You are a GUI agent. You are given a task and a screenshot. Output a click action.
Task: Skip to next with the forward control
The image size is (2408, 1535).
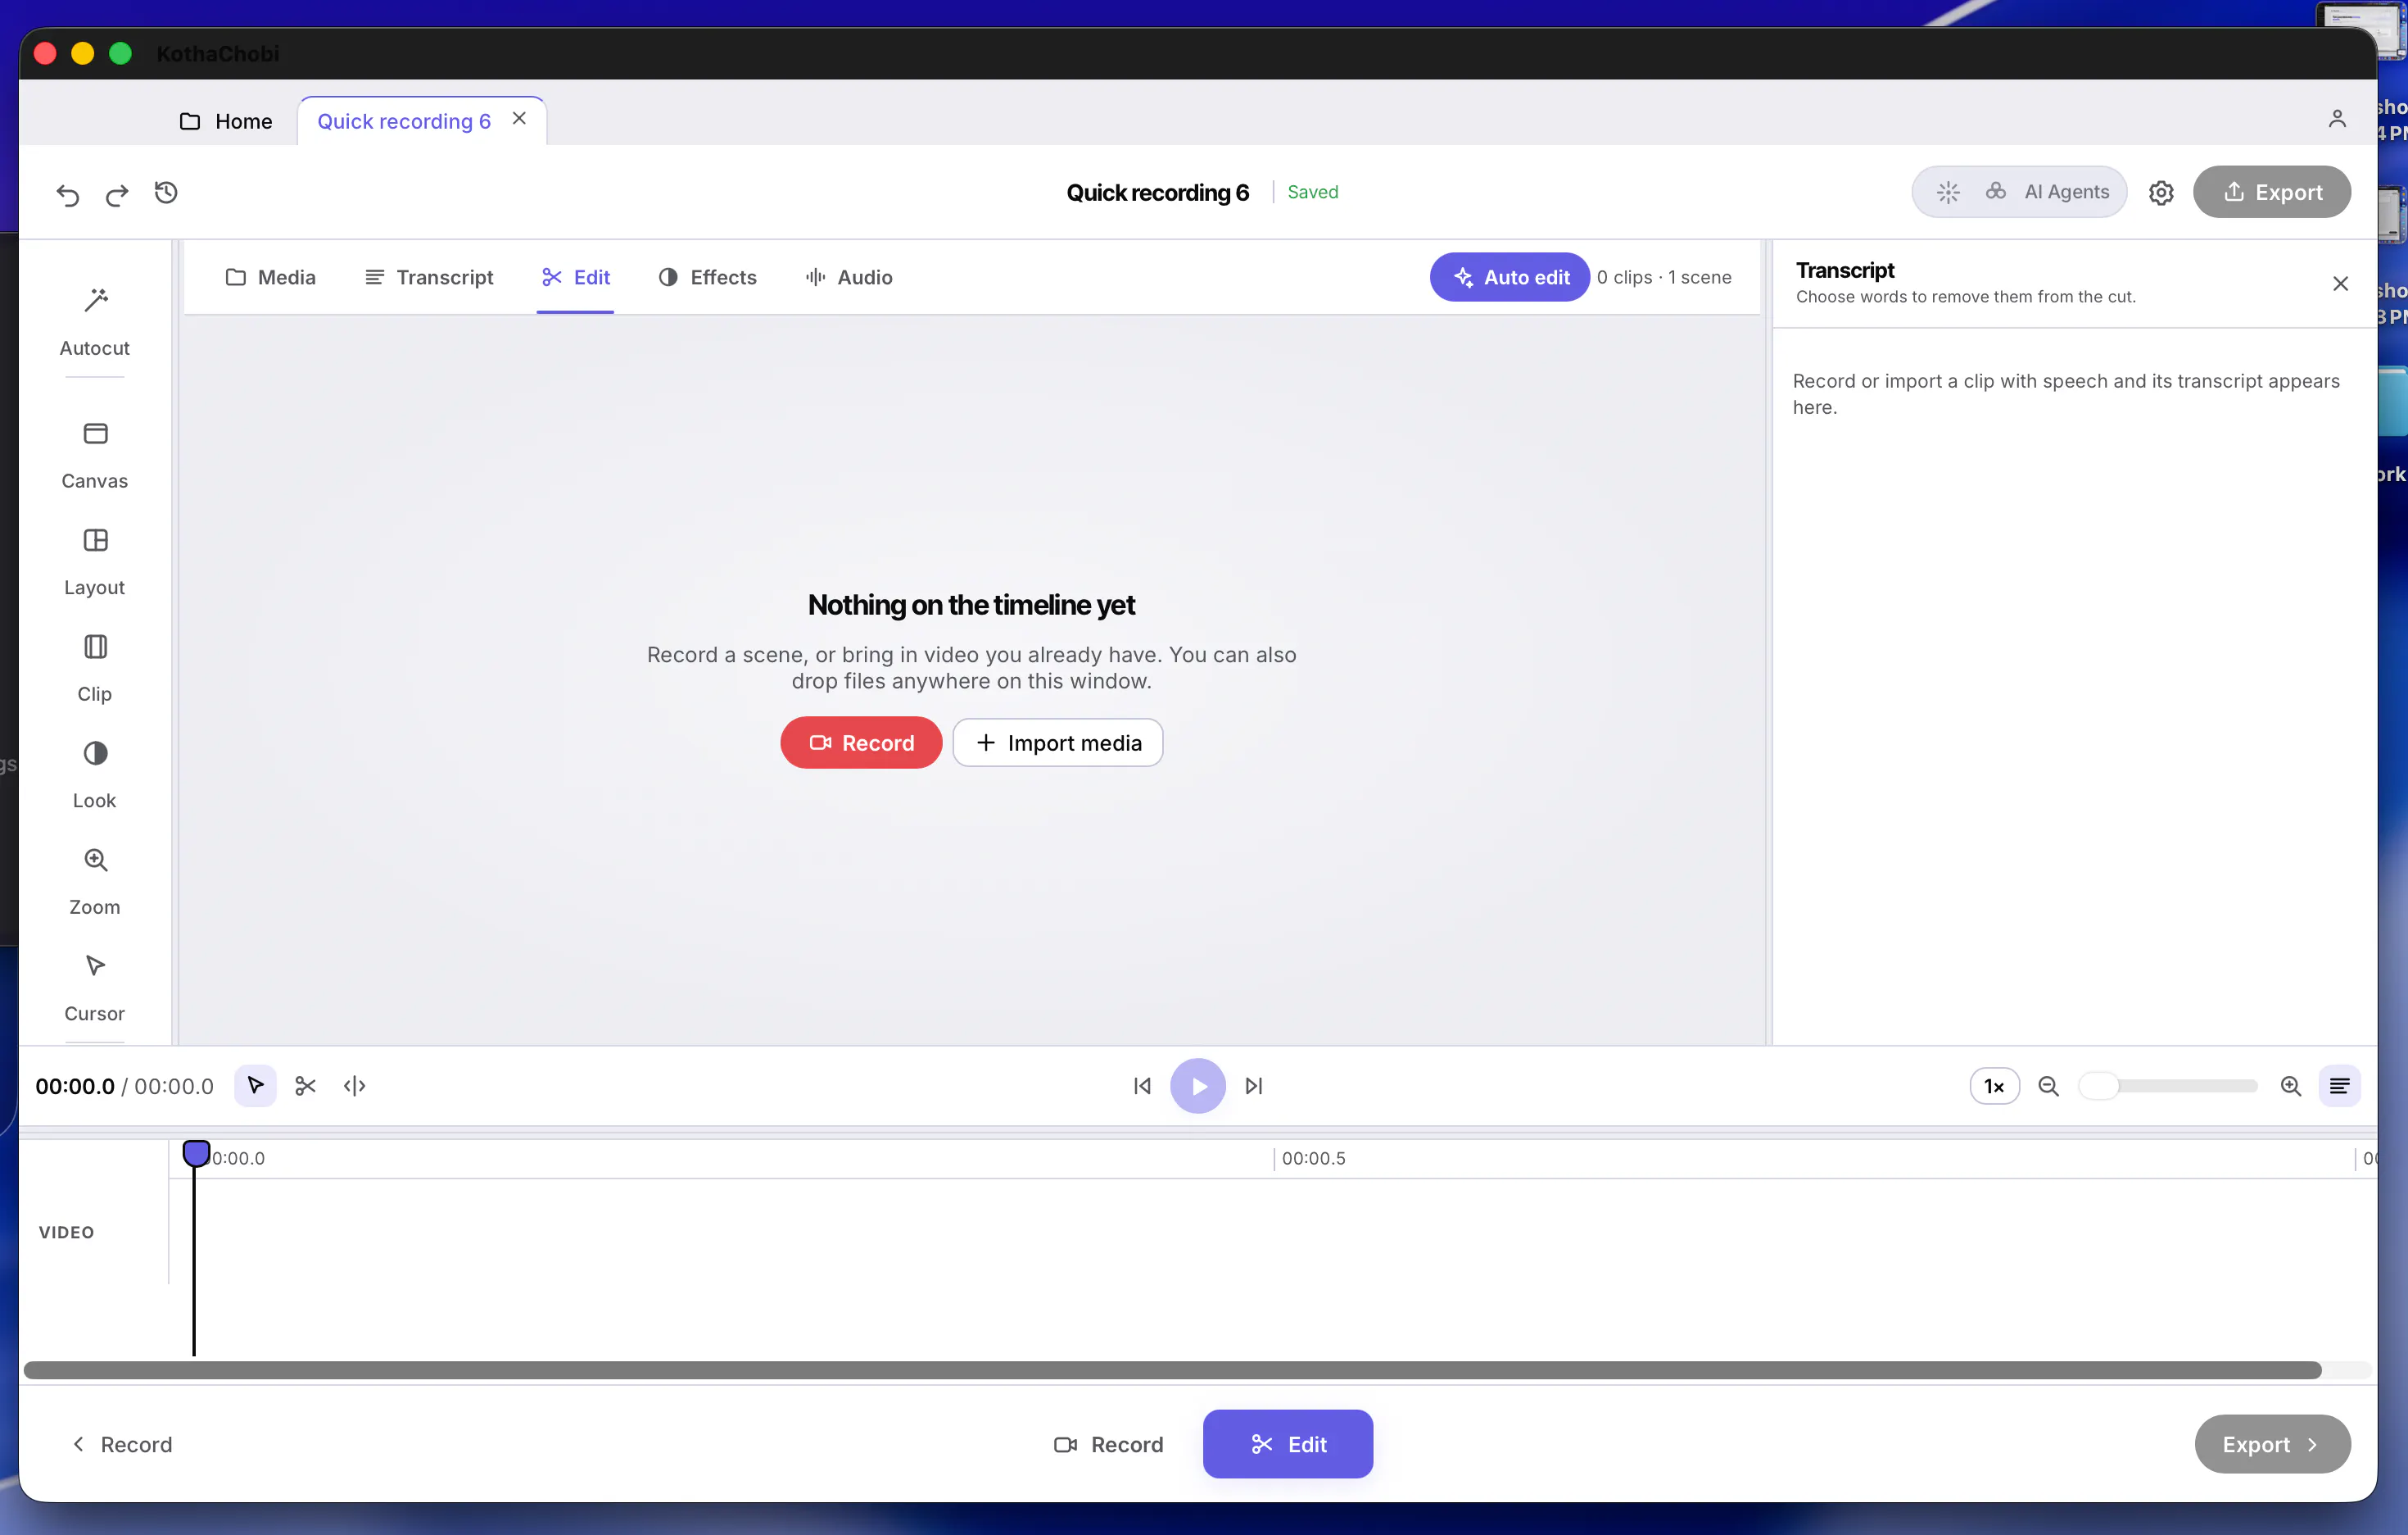tap(1254, 1086)
